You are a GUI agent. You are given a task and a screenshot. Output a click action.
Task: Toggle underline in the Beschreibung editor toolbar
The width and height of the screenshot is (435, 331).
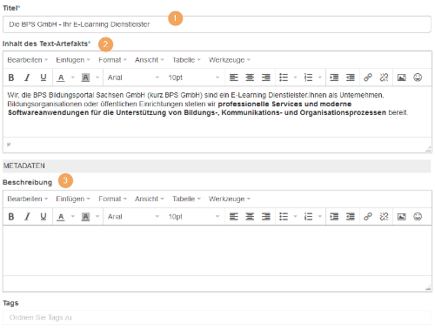coord(43,217)
